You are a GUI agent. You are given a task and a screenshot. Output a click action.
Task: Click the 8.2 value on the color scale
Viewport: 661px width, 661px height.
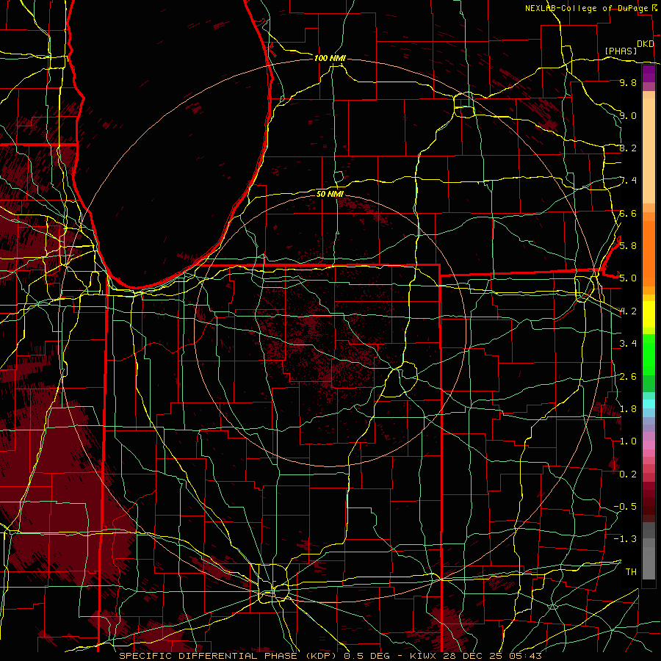[x=628, y=148]
